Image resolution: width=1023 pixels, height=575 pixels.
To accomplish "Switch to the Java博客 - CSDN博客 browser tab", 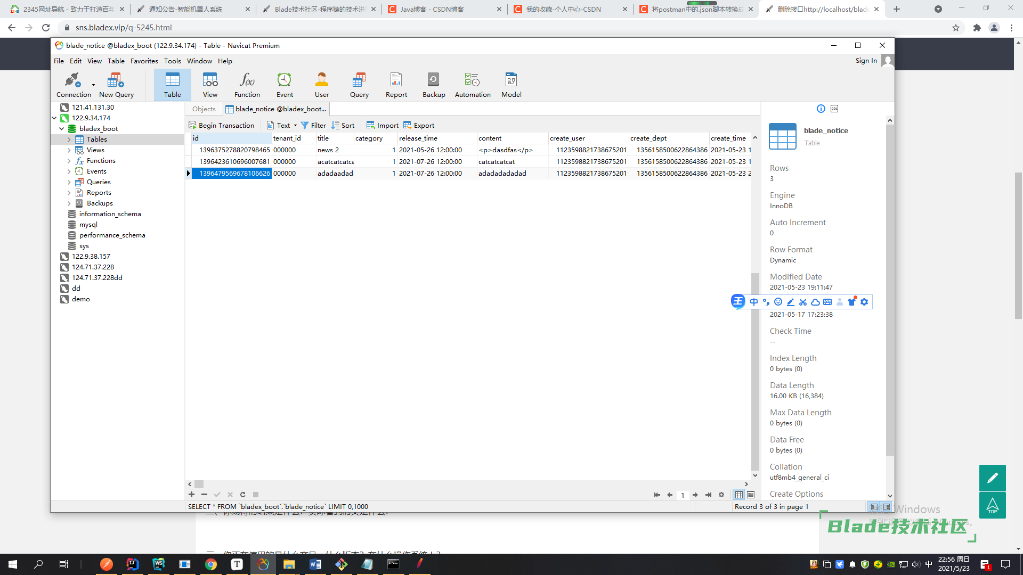I will click(444, 9).
